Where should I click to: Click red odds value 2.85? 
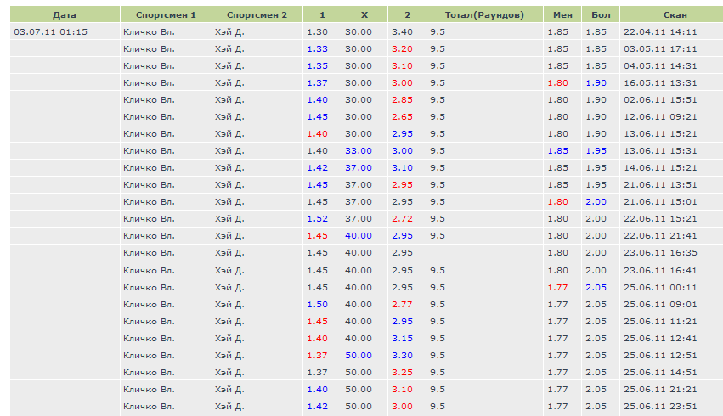(402, 100)
